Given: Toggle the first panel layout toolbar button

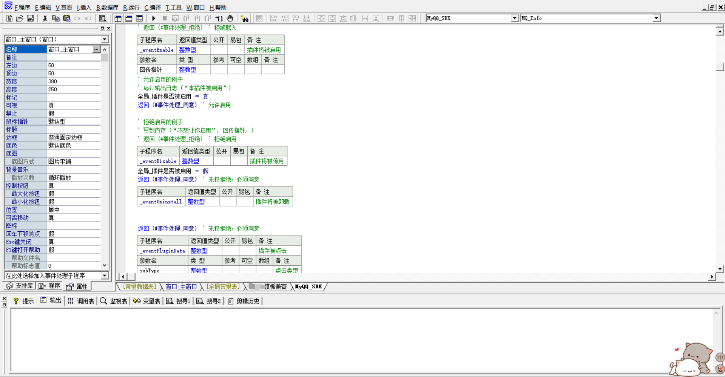Looking at the screenshot, I should coord(118,18).
